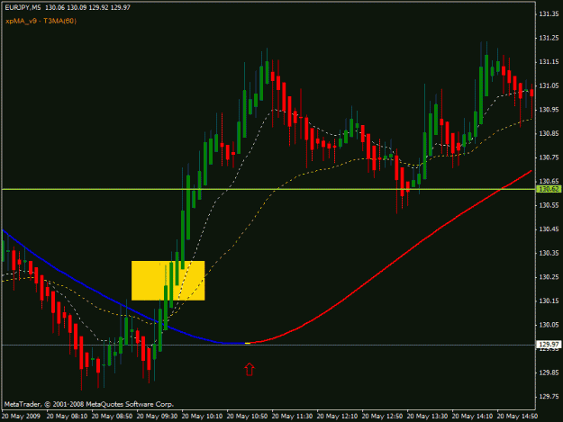Click the white 129.97 current price tag
This screenshot has height=422, width=563.
pos(549,345)
